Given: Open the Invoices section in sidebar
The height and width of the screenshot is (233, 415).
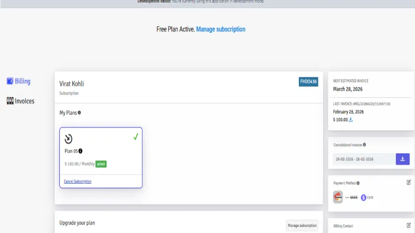Looking at the screenshot, I should [20, 101].
